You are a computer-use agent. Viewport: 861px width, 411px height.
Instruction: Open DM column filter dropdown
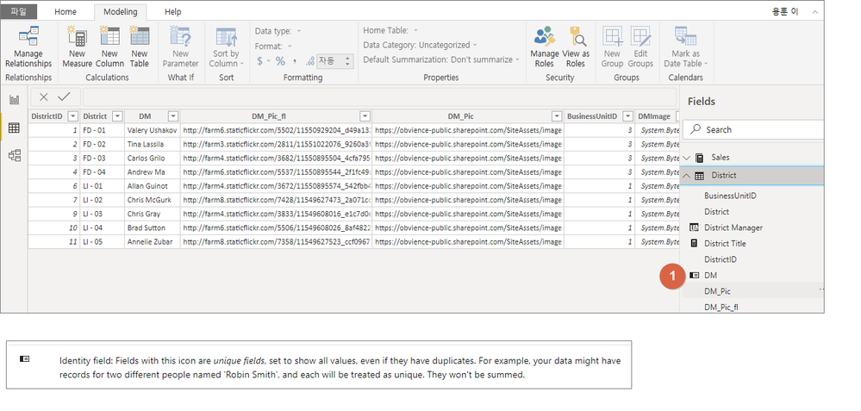click(173, 116)
